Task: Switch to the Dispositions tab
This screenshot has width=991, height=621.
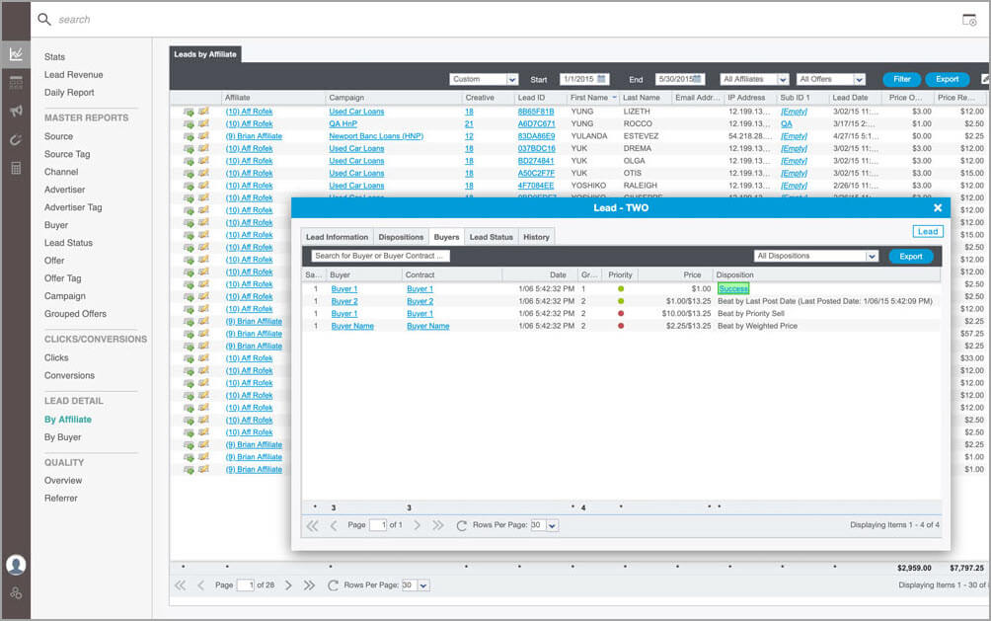Action: click(x=401, y=237)
